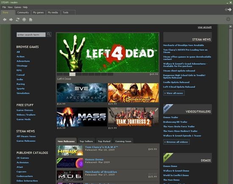233x184 pixels.
Task: Watch the Osmos Trailer video link
Action: pos(171,117)
